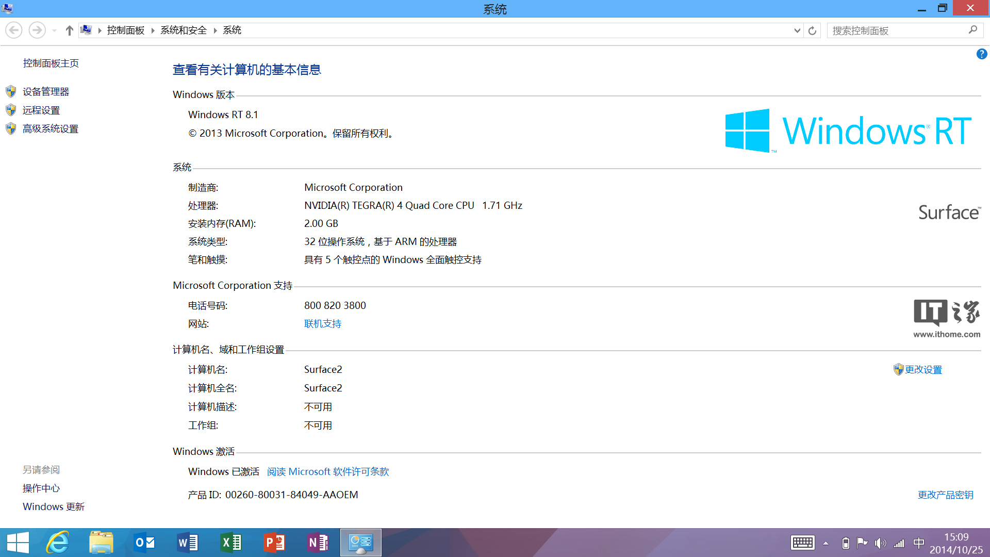This screenshot has width=990, height=557.
Task: Open 设备管理器 from the sidebar
Action: 46,92
